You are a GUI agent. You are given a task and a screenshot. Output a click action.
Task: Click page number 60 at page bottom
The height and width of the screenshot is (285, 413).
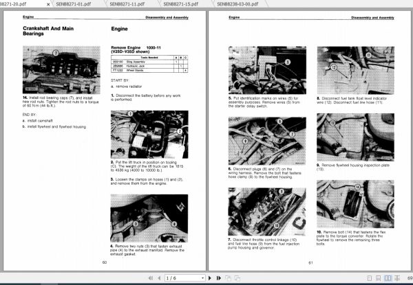click(105, 262)
